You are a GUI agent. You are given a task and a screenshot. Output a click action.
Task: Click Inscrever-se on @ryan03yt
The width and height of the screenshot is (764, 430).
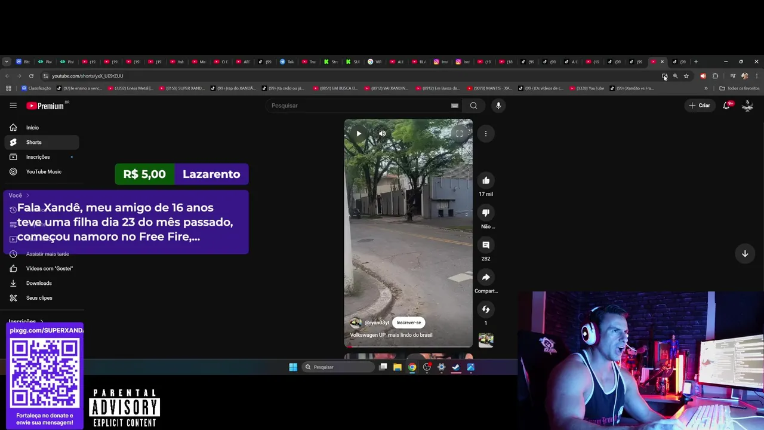409,322
